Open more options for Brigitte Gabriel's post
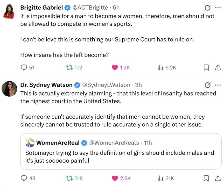The height and width of the screenshot is (185, 224). (x=218, y=8)
